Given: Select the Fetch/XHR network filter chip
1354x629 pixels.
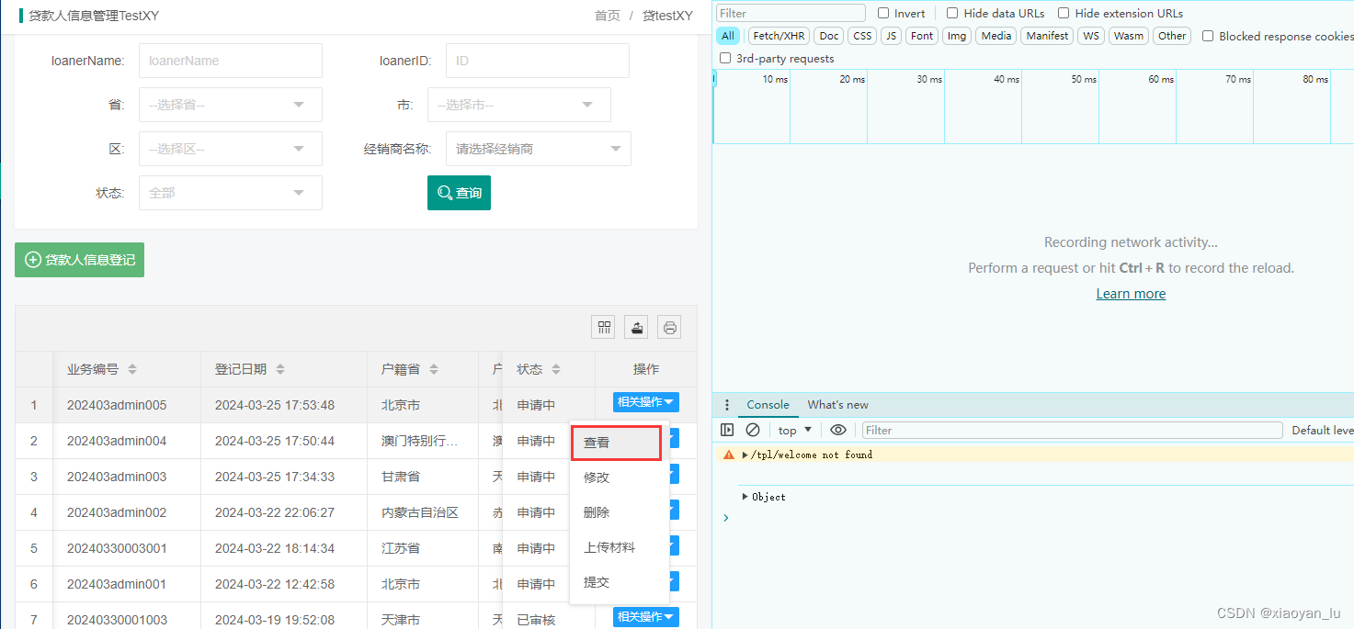Looking at the screenshot, I should 778,35.
